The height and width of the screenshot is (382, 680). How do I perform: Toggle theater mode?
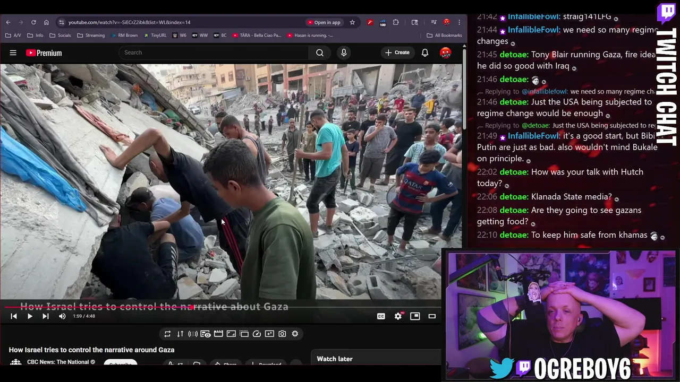432,316
